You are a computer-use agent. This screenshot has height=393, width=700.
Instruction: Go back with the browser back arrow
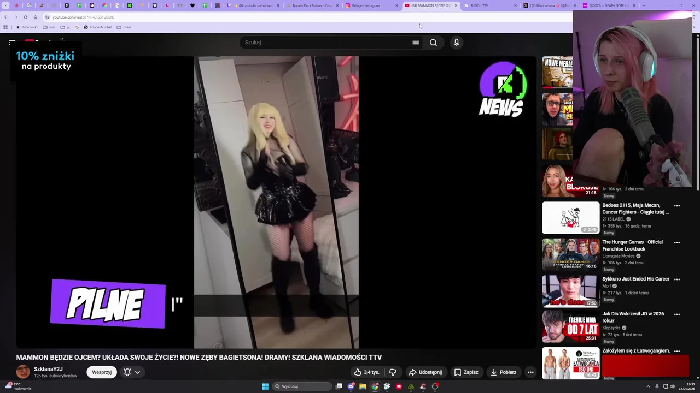tap(6, 17)
